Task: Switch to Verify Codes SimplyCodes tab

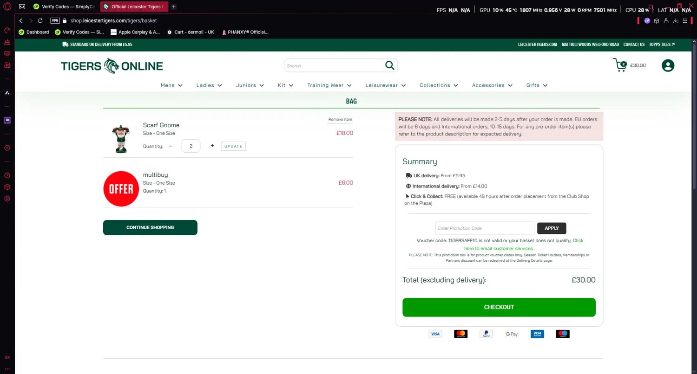Action: coord(64,6)
